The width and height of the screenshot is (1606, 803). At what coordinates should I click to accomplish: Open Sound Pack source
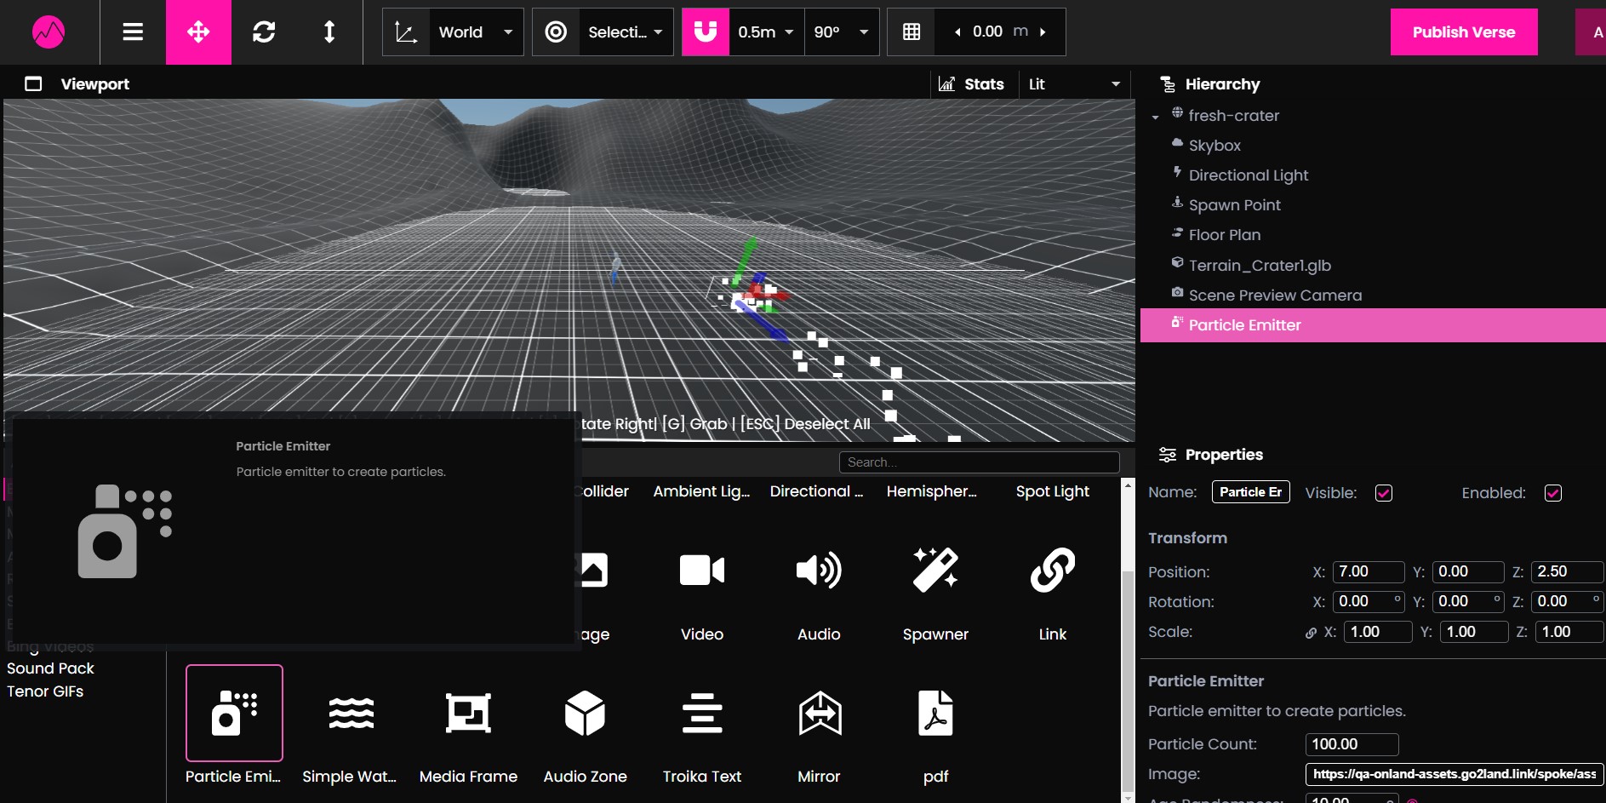50,668
